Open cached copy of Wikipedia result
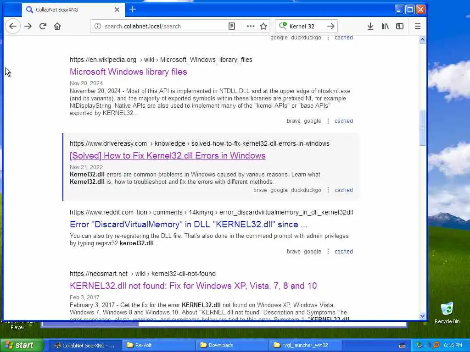 click(343, 121)
